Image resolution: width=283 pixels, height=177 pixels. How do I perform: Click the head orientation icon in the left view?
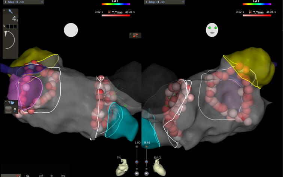tap(71, 30)
